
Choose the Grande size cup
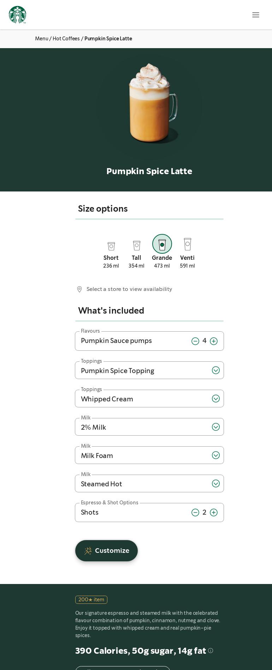(162, 244)
